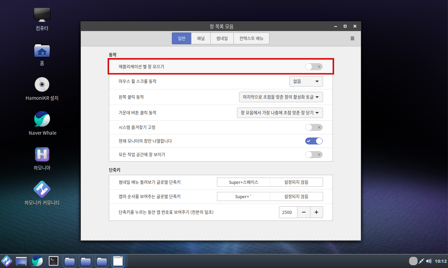Click the 동작 section heading
This screenshot has width=448, height=268.
click(x=112, y=55)
